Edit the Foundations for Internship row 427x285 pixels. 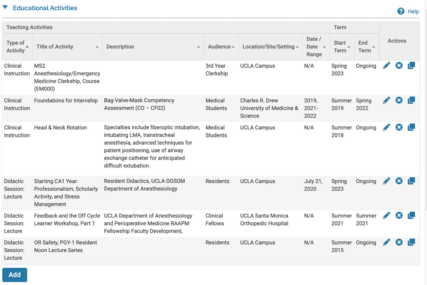pos(386,100)
